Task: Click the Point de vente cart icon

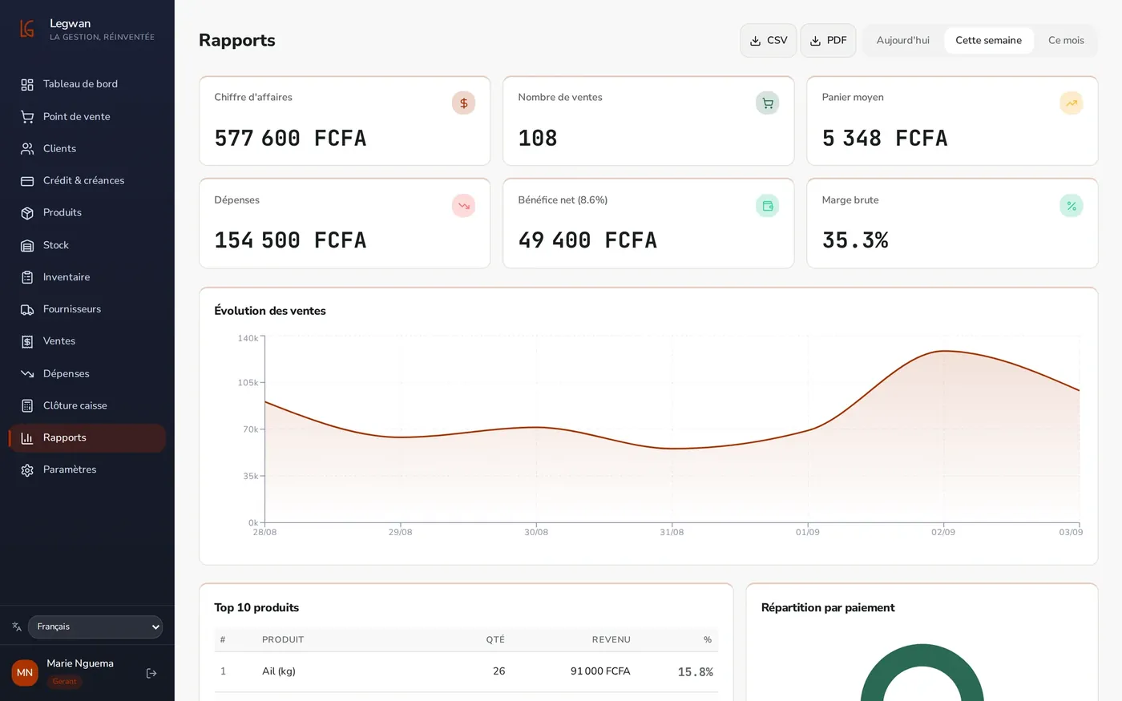Action: [27, 117]
